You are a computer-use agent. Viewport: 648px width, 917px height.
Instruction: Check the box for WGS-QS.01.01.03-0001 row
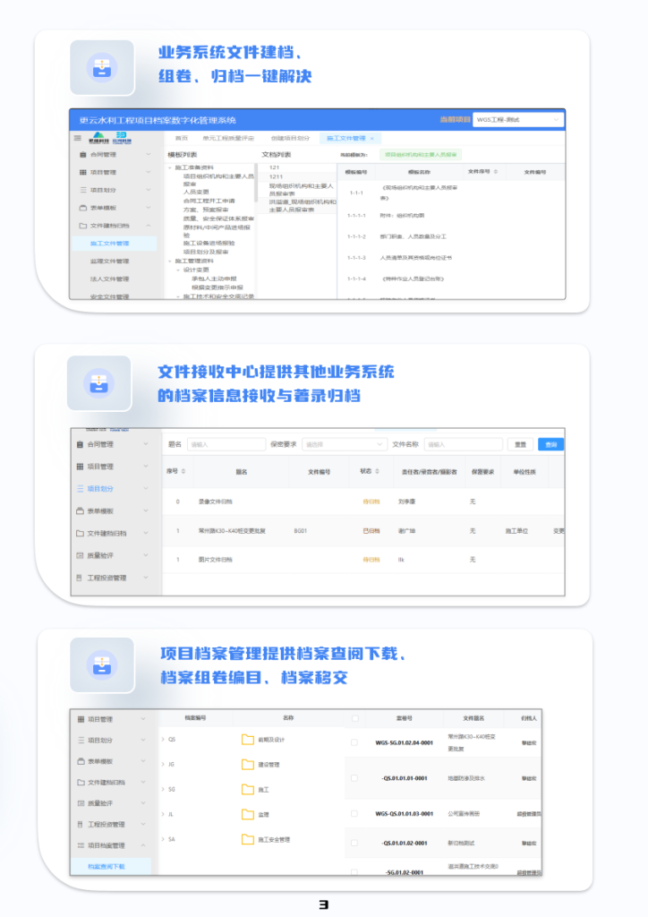pyautogui.click(x=354, y=814)
